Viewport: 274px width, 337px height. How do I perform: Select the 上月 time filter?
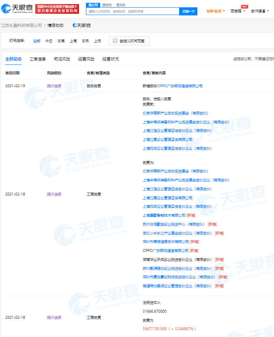coord(97,41)
